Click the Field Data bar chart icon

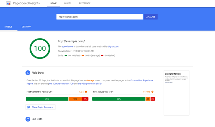click(28, 73)
